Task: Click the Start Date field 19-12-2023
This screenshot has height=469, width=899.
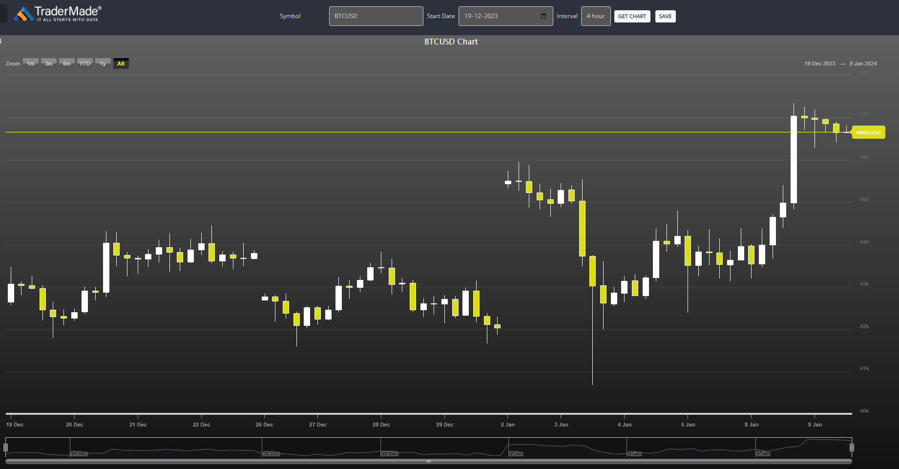Action: [x=505, y=16]
